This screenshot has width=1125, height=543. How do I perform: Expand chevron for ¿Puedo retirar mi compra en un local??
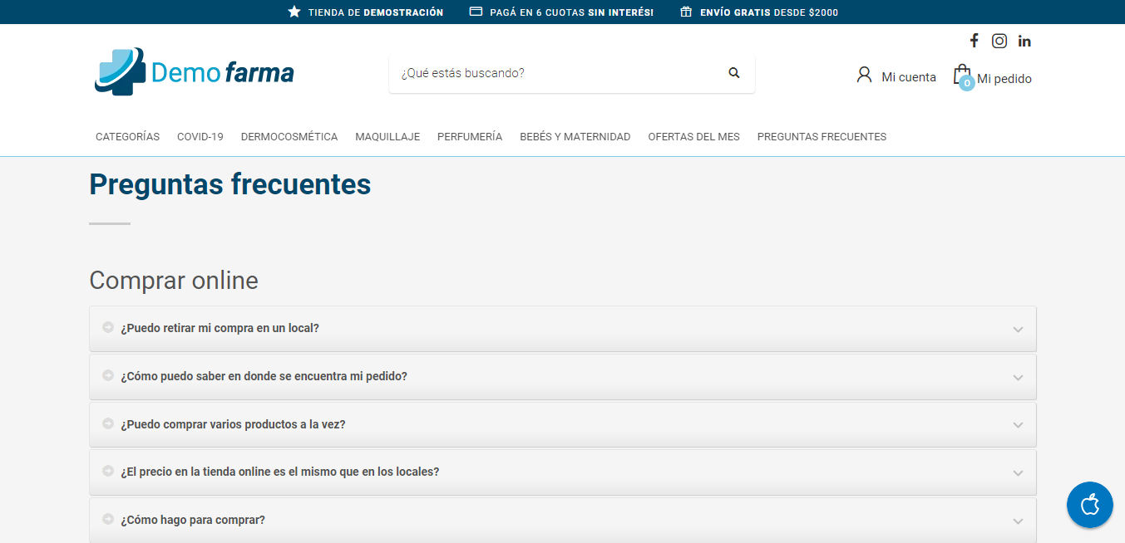pos(1018,330)
